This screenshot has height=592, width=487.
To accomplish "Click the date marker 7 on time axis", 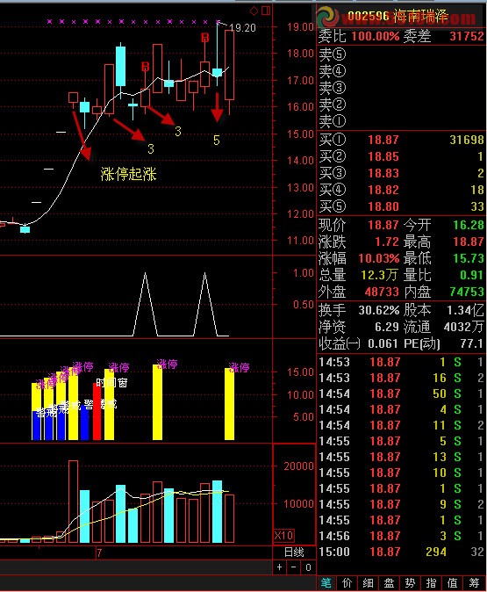I will pos(99,553).
